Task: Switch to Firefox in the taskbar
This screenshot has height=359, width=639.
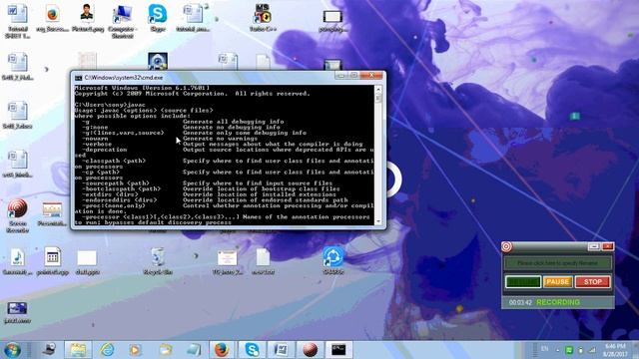Action: point(222,350)
